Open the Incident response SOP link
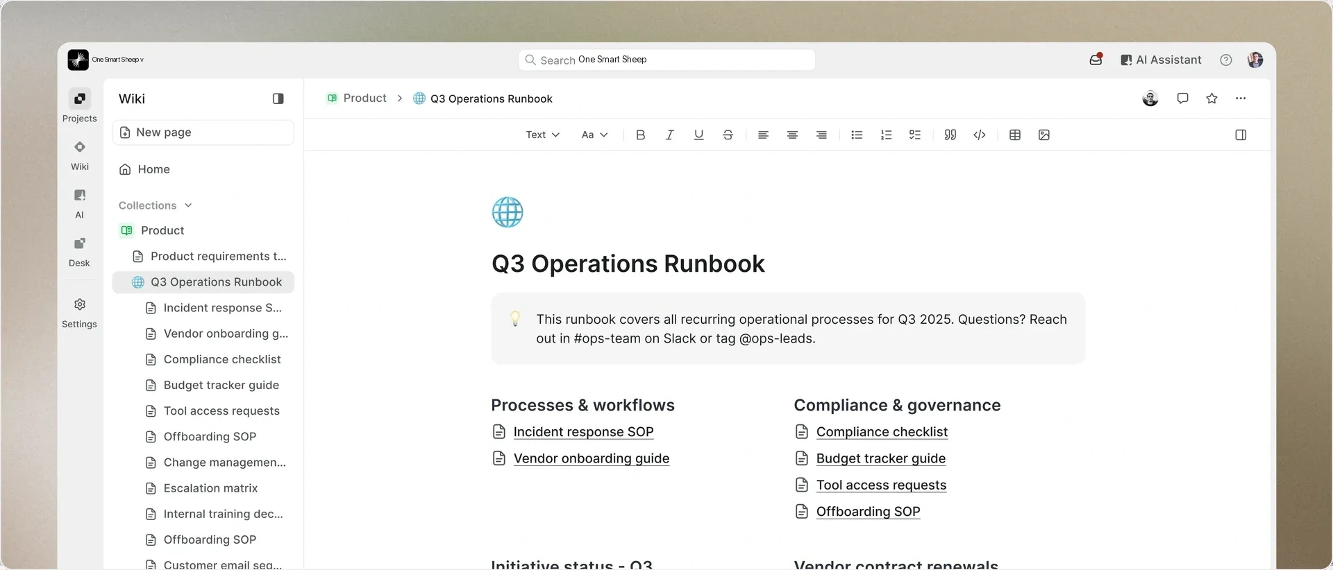The height and width of the screenshot is (570, 1333). (x=583, y=432)
